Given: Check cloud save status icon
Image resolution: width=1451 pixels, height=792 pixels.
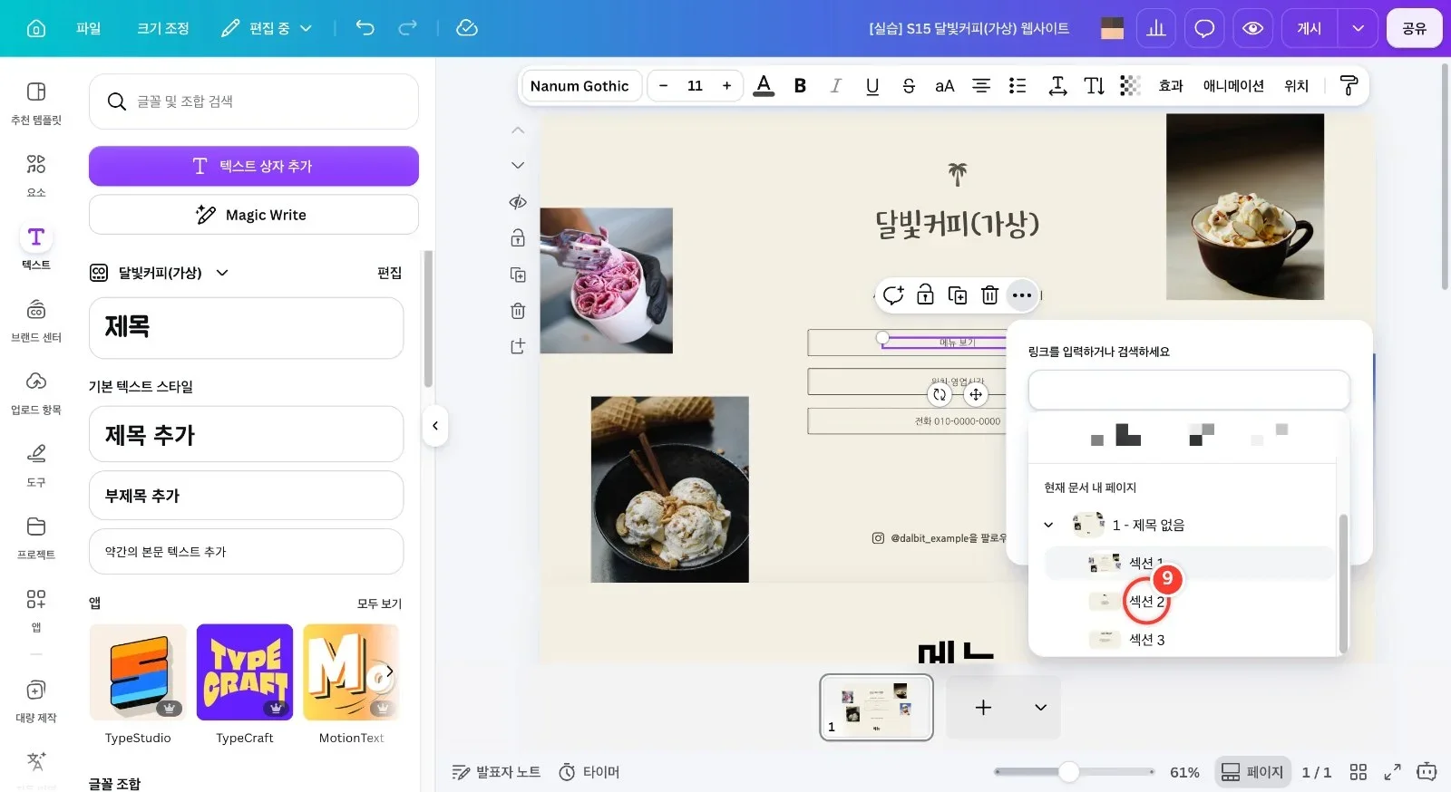Looking at the screenshot, I should pyautogui.click(x=467, y=28).
